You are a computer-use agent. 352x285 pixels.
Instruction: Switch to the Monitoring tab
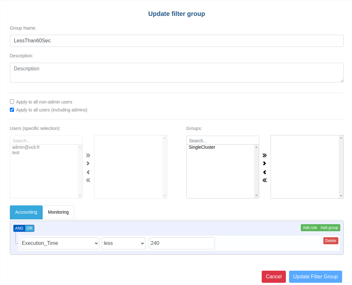[58, 212]
